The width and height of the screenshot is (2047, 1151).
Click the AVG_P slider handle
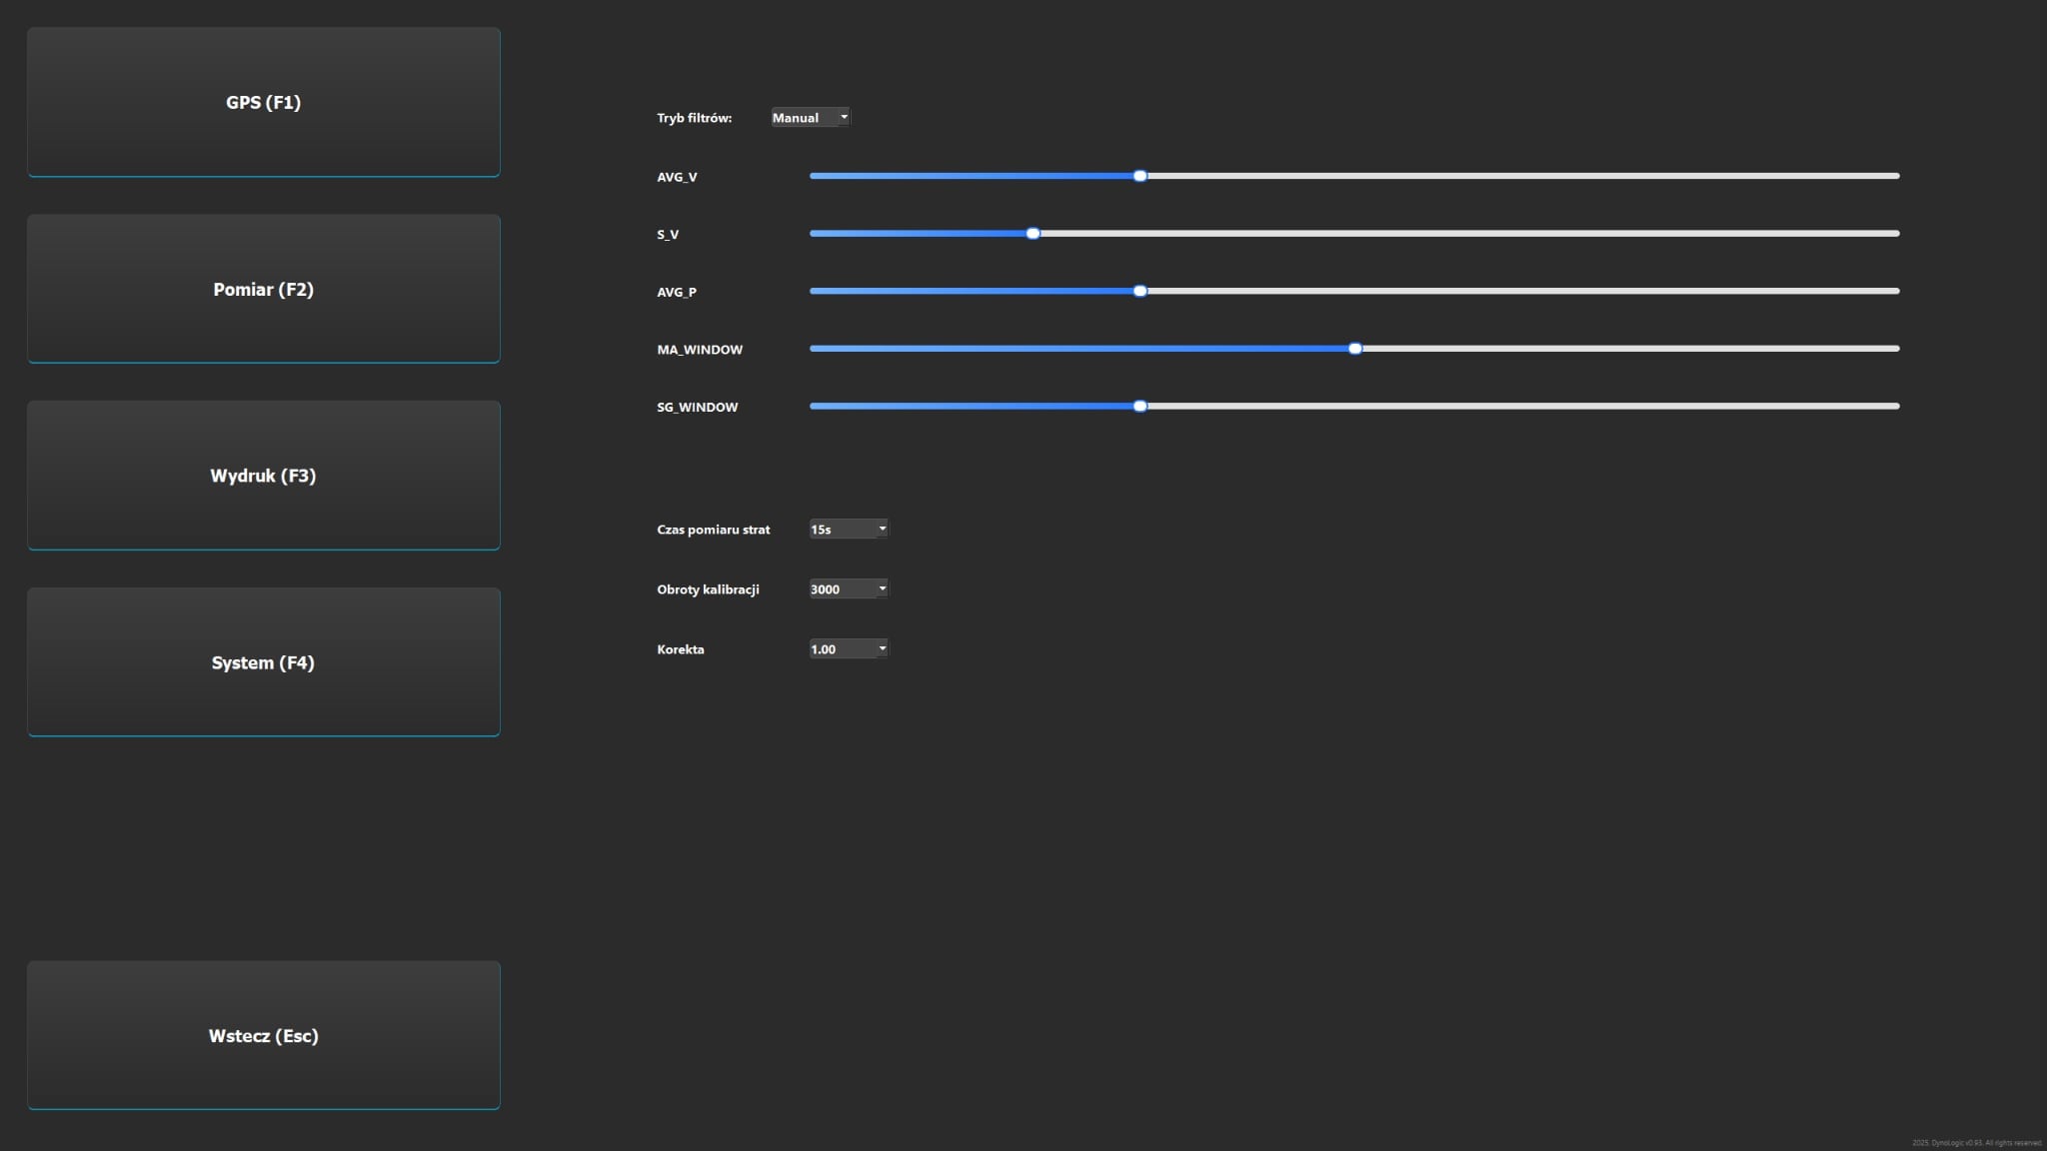[x=1140, y=291]
